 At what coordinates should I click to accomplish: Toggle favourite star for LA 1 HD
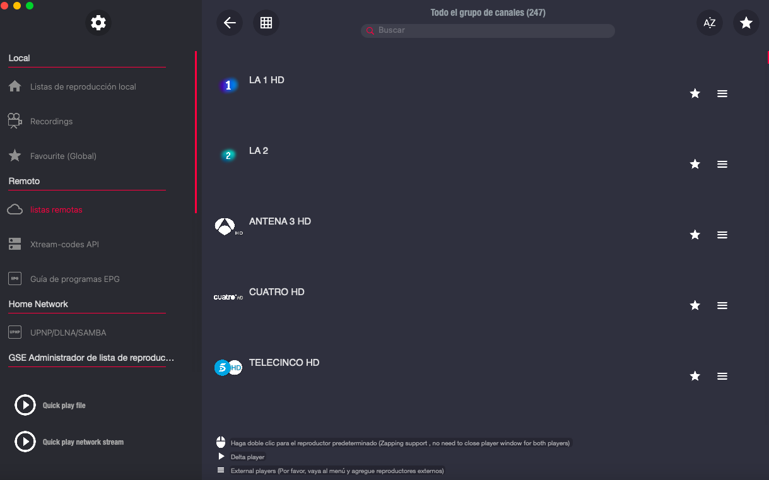pyautogui.click(x=695, y=93)
